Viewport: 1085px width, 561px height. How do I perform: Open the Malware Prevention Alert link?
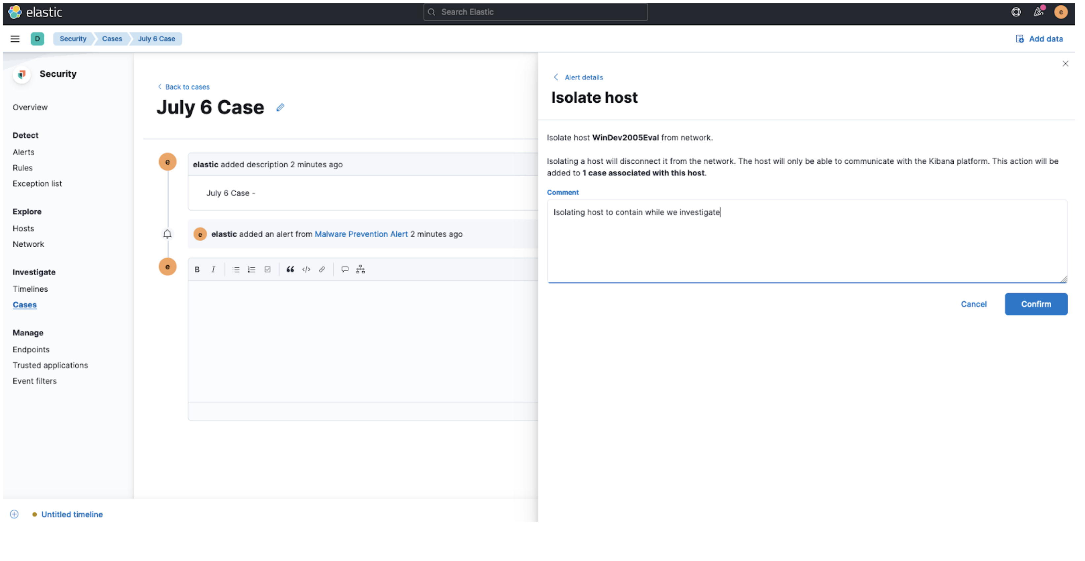pos(361,234)
